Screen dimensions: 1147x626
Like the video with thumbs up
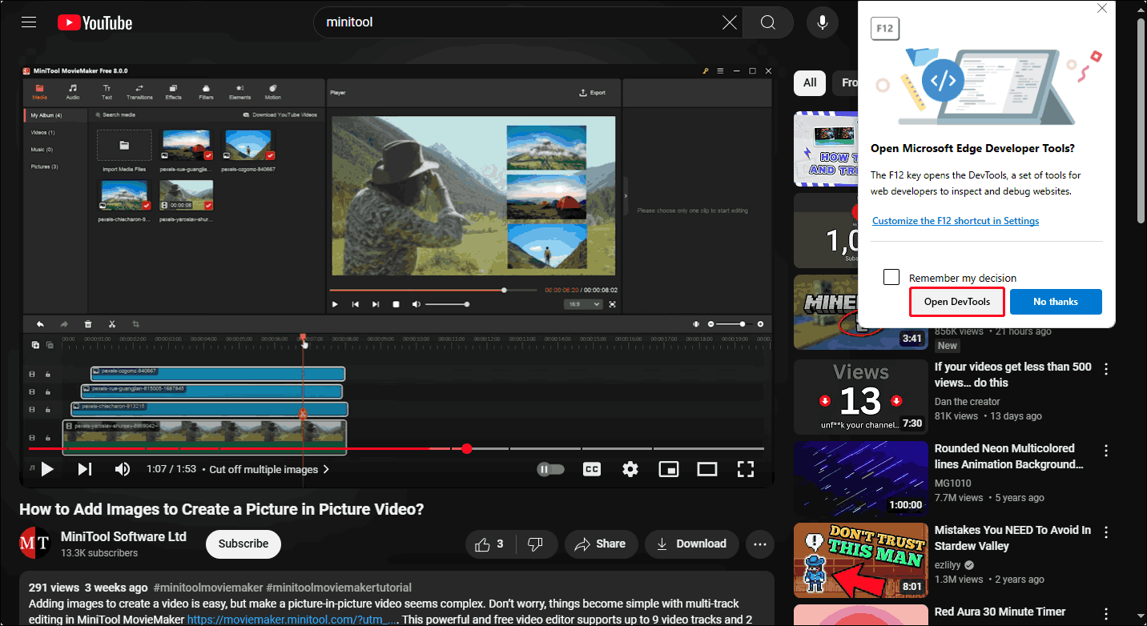[489, 544]
